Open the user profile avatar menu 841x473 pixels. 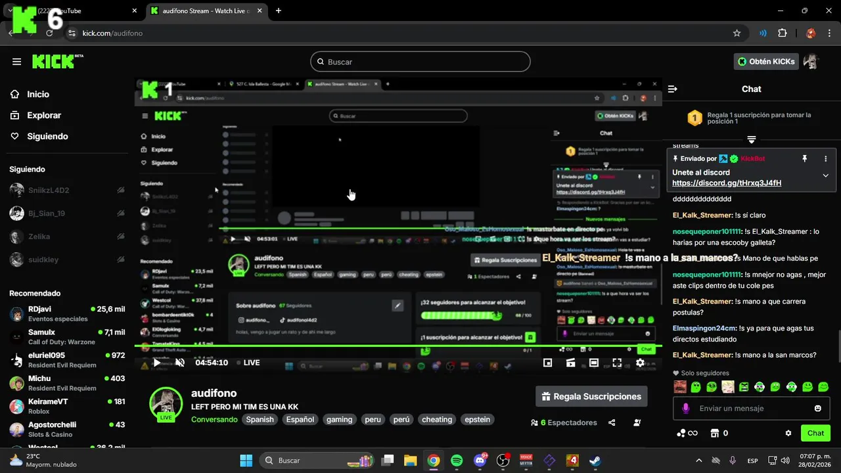click(x=811, y=62)
